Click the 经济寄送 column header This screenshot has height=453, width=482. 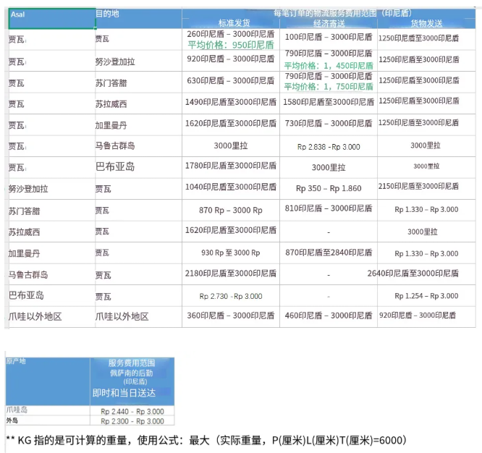329,24
